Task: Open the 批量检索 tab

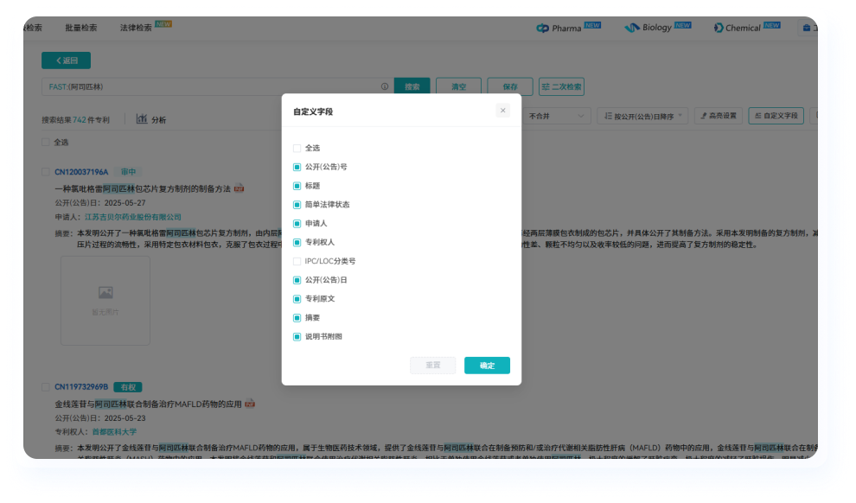Action: pos(81,28)
